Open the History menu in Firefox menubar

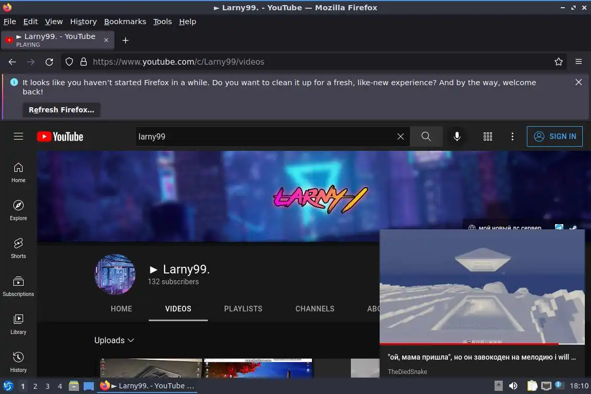click(83, 22)
